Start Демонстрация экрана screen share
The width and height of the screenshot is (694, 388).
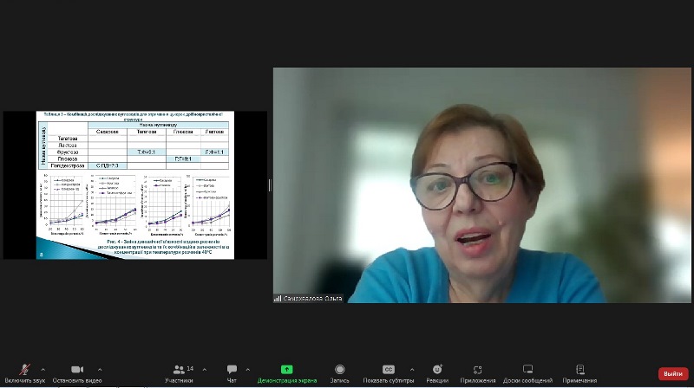(x=286, y=371)
